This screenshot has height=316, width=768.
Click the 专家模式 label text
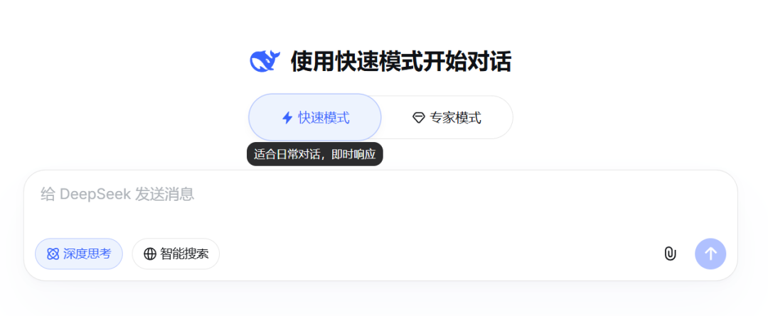(456, 118)
